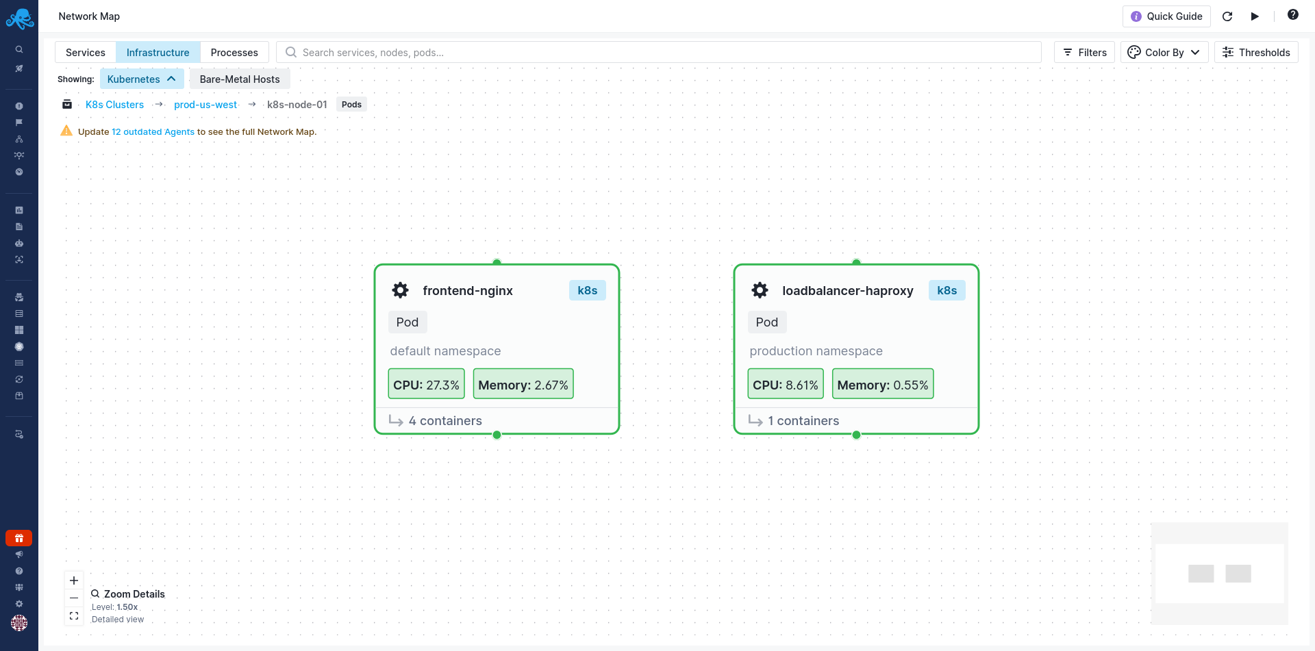The image size is (1315, 651).
Task: Open the red gift icon in sidebar
Action: [19, 538]
